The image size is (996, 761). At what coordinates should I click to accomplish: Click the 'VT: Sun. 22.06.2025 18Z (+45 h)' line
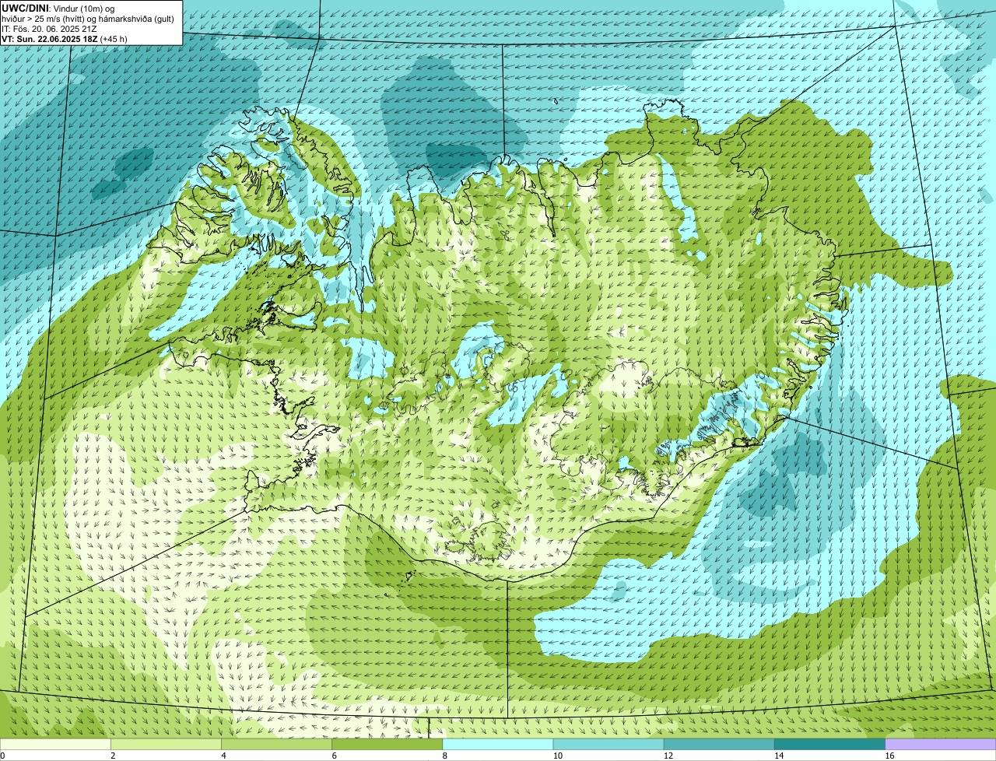pos(65,39)
